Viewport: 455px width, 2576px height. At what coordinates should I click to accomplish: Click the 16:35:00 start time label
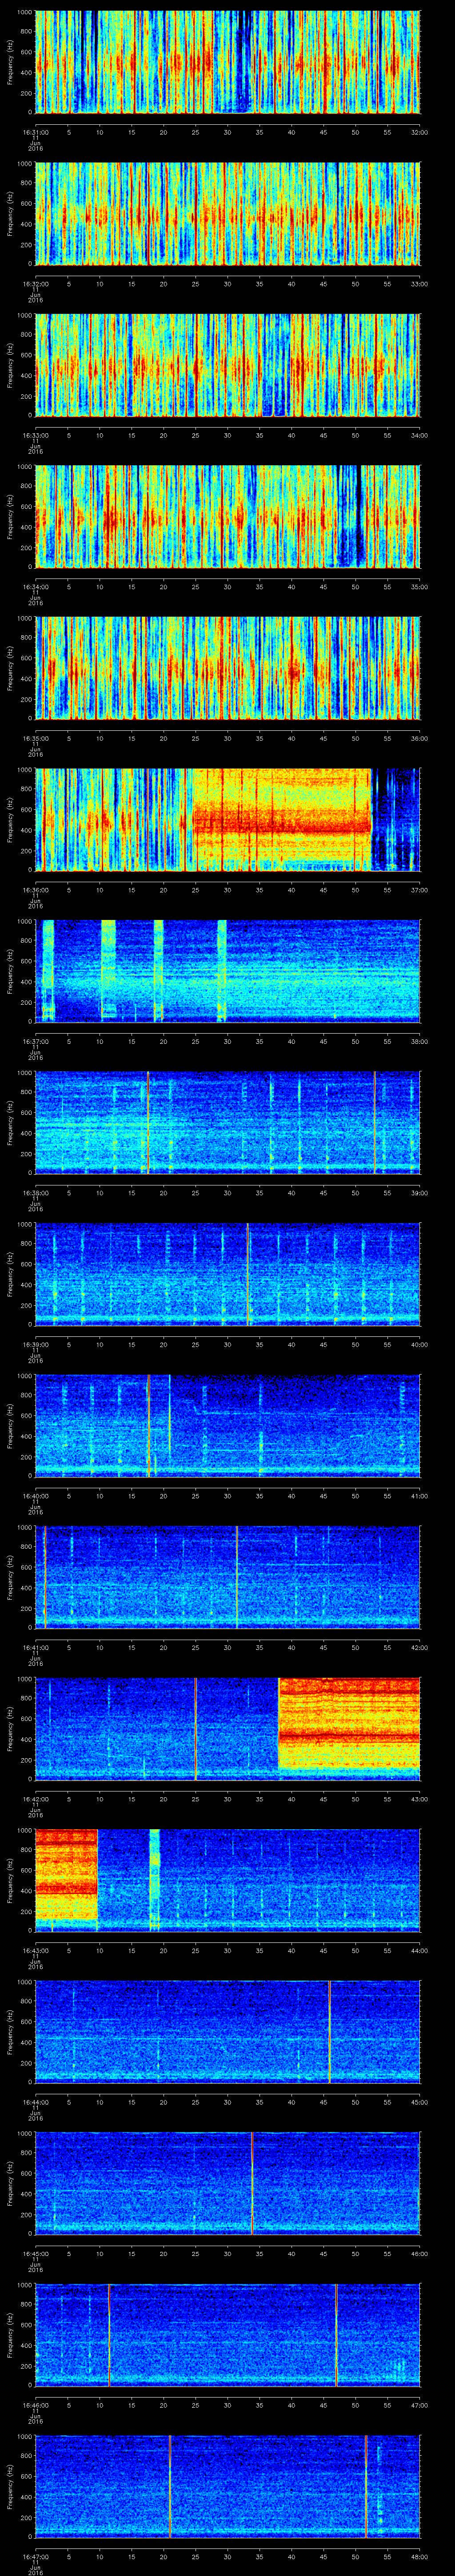coord(36,738)
